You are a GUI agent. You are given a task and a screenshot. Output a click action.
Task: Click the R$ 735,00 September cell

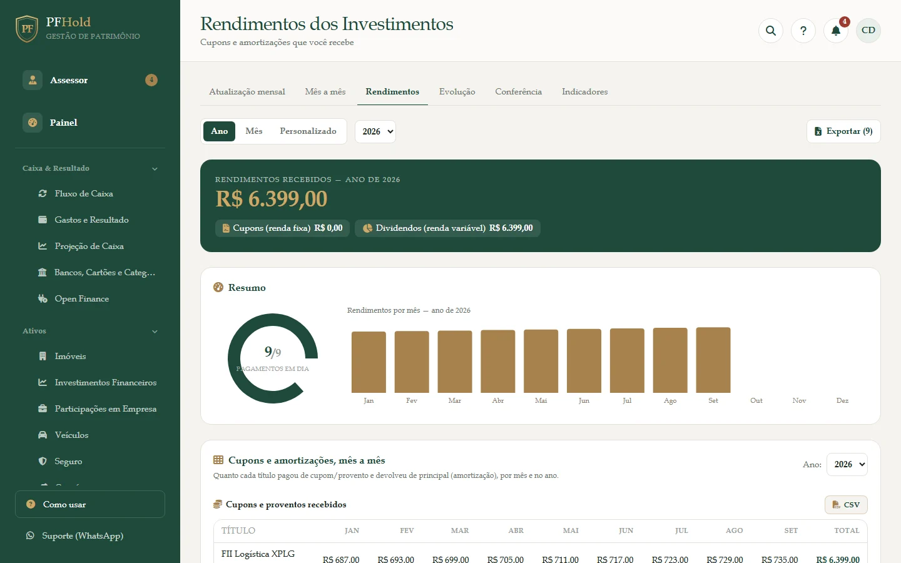coord(780,559)
